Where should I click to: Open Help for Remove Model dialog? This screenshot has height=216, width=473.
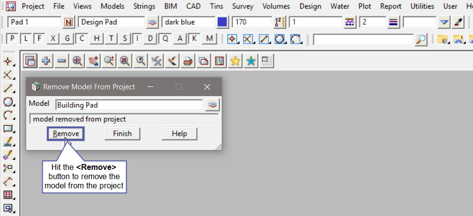[x=179, y=133]
